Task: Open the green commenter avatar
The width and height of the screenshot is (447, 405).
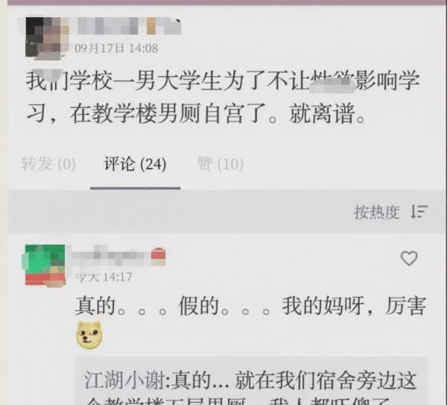Action: point(45,265)
